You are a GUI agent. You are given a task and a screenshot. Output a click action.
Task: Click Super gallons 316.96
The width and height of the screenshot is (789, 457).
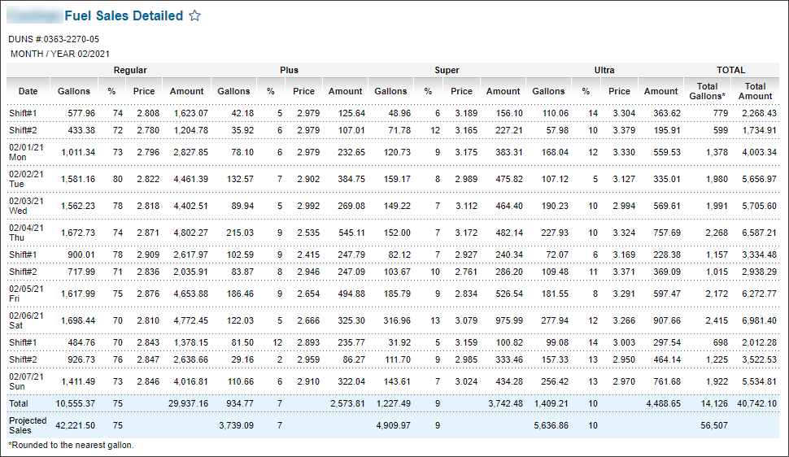[397, 320]
